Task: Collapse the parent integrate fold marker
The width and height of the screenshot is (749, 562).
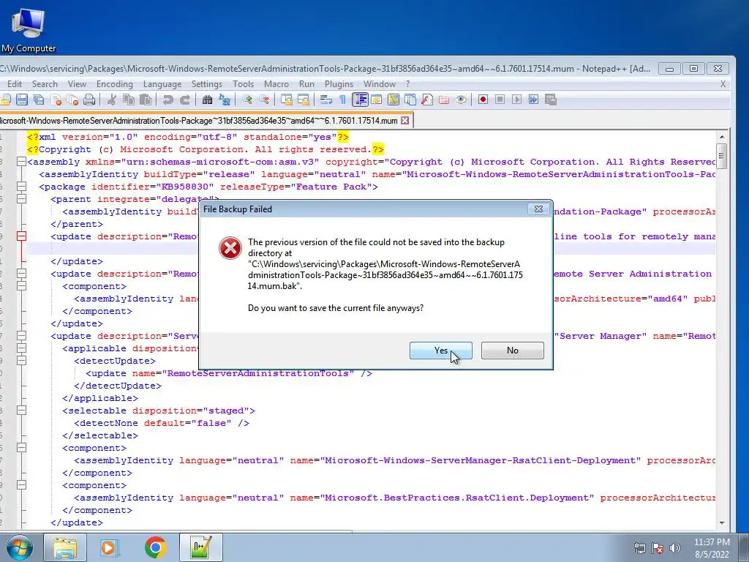Action: pos(21,199)
